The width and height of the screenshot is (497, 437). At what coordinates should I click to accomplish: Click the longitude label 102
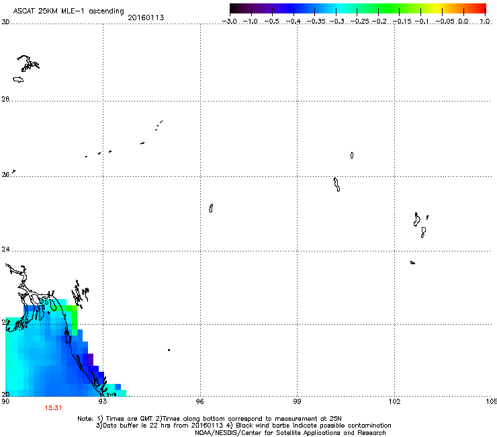[395, 401]
